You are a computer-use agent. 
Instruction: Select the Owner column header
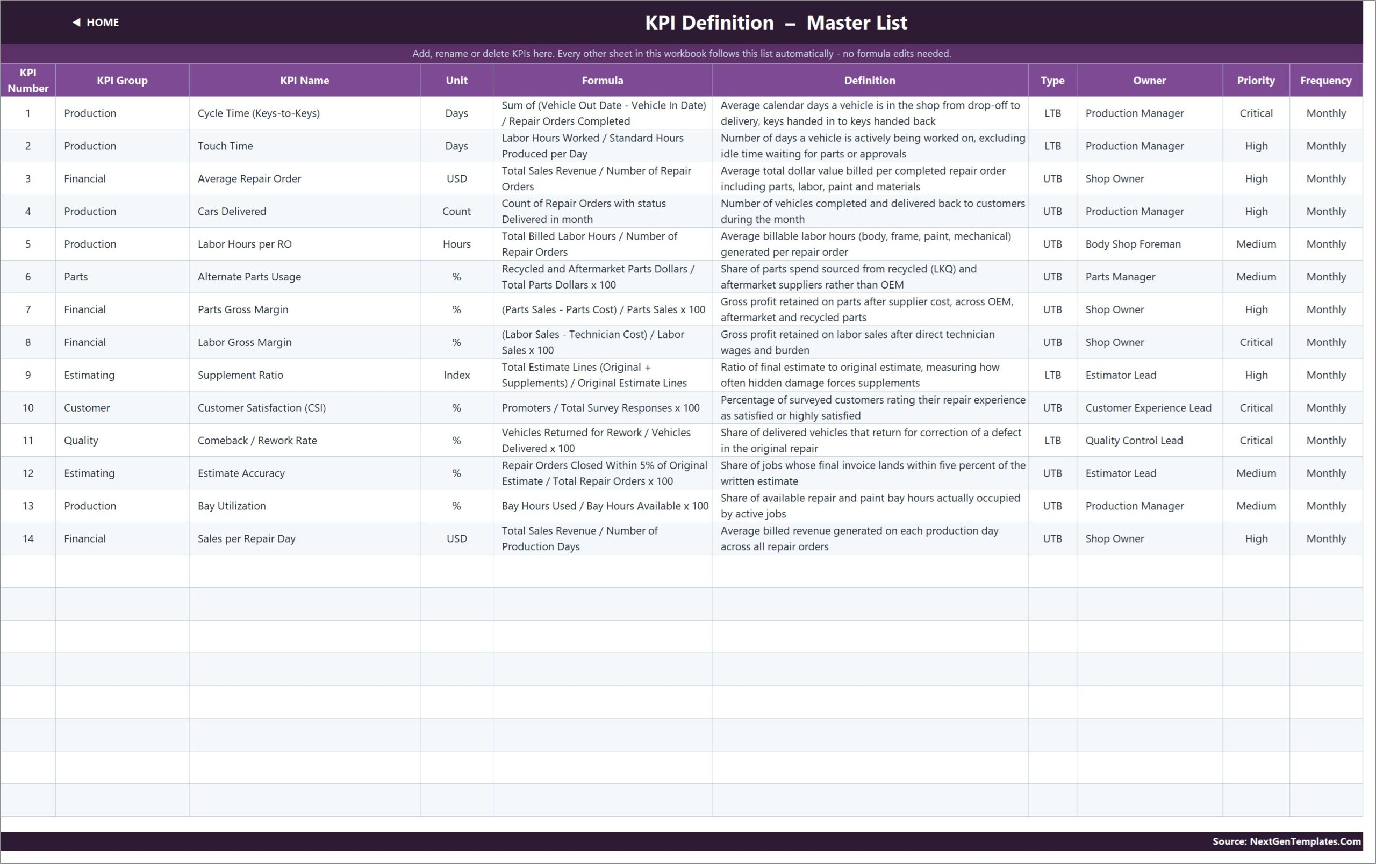tap(1150, 80)
